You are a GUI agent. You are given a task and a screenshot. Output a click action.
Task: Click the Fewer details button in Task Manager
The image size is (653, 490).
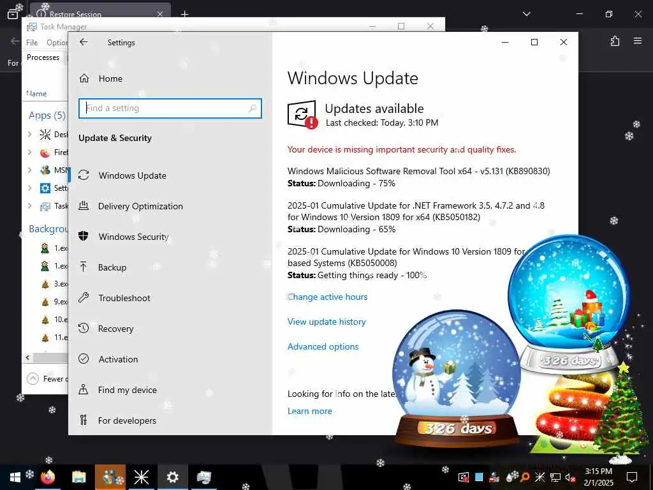coord(46,379)
